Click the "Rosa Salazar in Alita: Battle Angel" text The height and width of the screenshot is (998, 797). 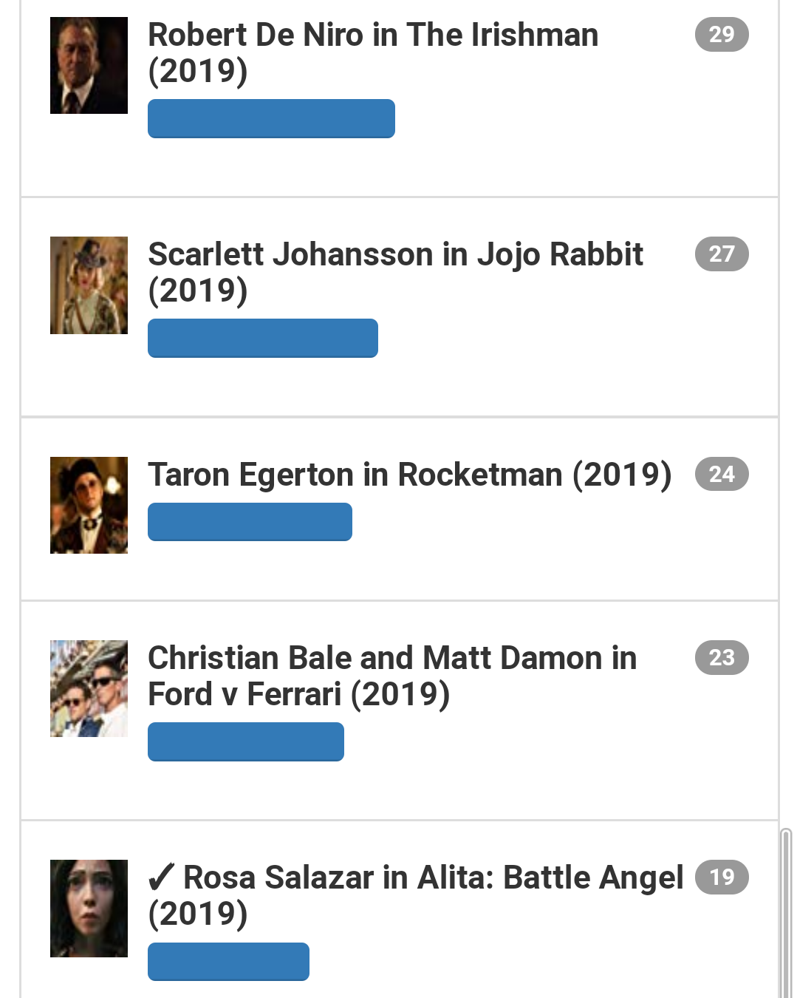pos(433,878)
